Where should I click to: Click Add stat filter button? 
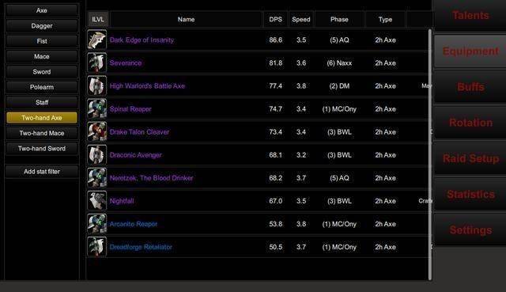[x=42, y=172]
